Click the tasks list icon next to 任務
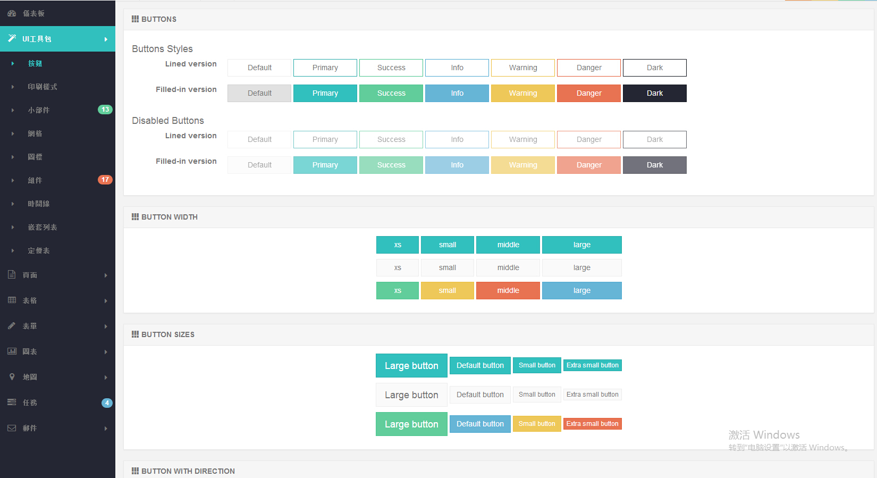Viewport: 877px width, 478px height. click(12, 402)
